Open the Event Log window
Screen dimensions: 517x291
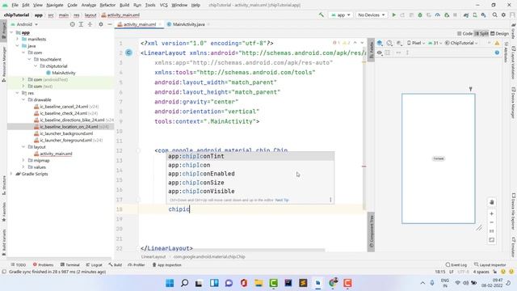(x=456, y=264)
